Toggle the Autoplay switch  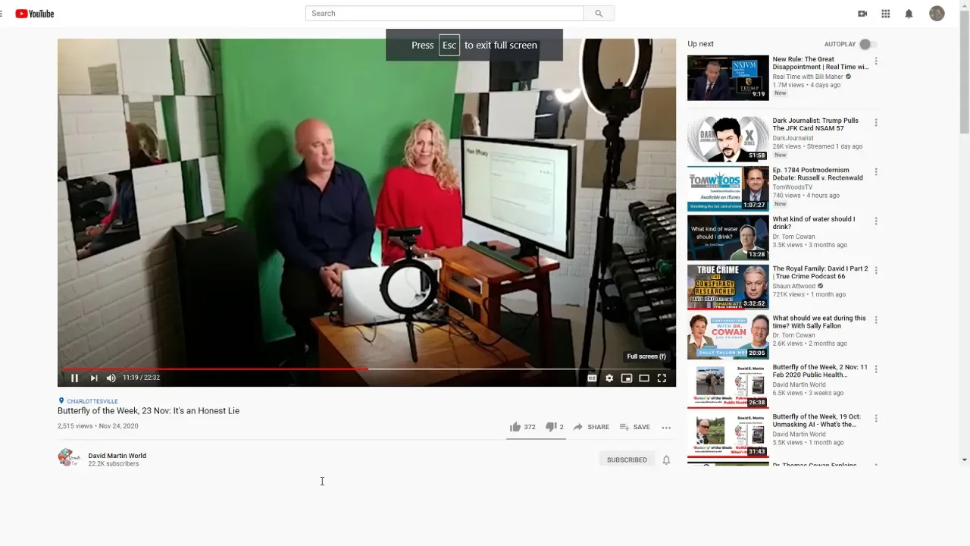868,44
